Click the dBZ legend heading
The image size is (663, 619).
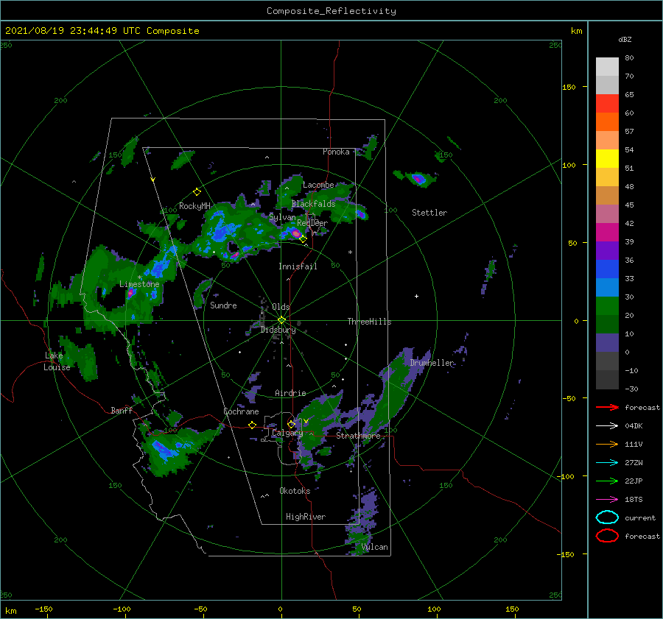click(x=625, y=39)
